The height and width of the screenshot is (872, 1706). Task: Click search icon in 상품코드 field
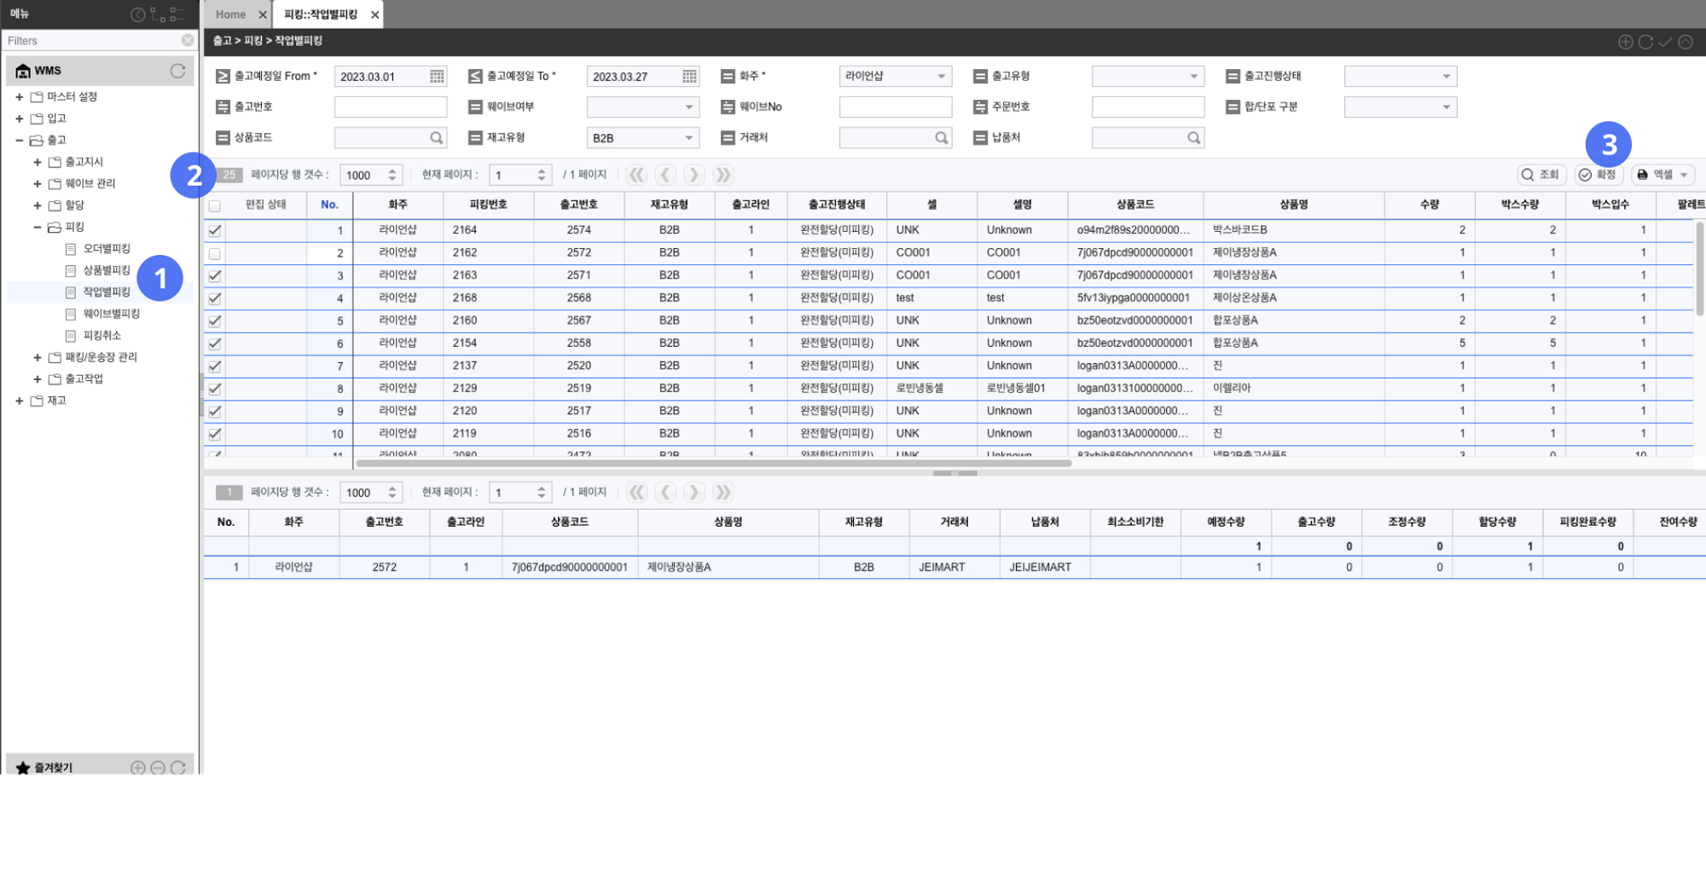point(436,138)
